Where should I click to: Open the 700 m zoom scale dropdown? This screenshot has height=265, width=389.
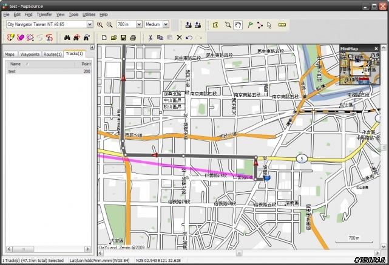point(138,25)
